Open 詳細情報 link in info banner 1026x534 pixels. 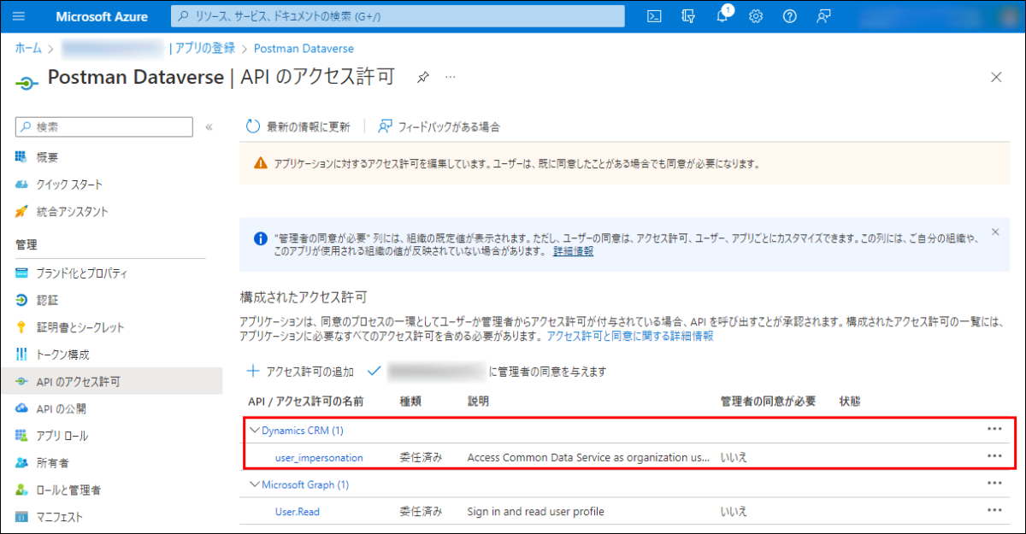573,251
